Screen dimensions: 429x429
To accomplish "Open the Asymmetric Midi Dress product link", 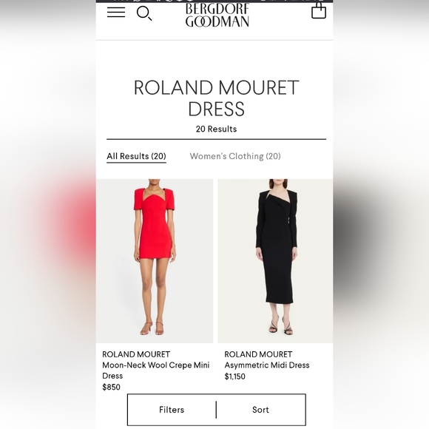I will tap(267, 365).
